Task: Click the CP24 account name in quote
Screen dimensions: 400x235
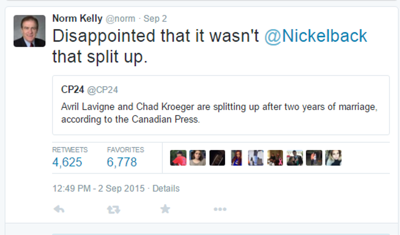Action: coord(72,89)
